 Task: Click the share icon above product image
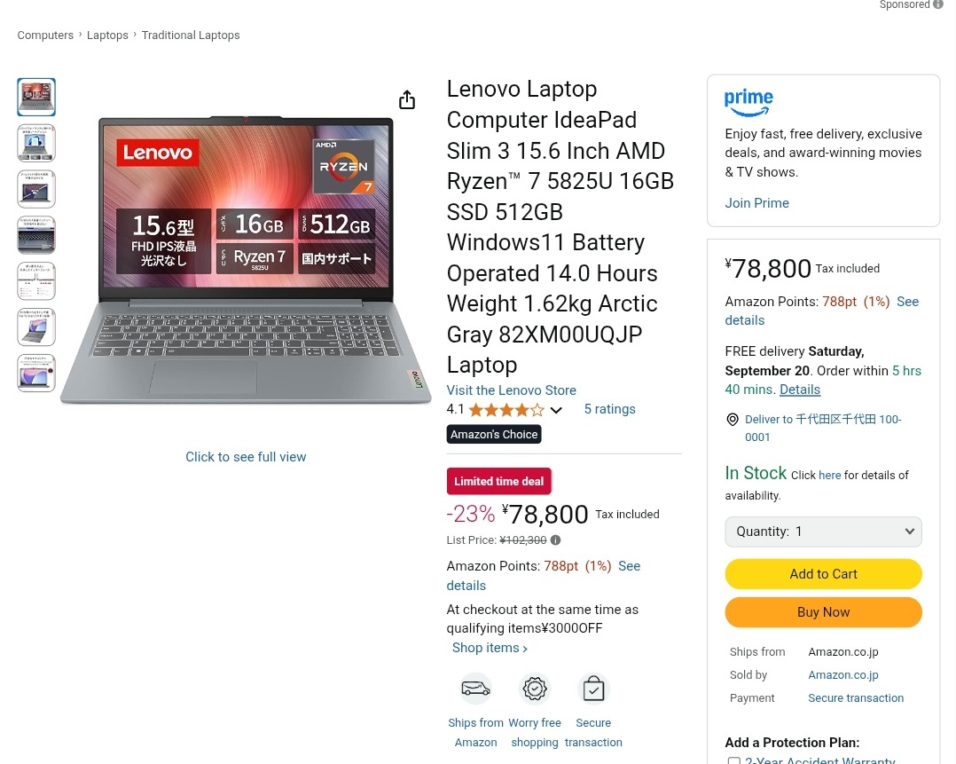407,100
